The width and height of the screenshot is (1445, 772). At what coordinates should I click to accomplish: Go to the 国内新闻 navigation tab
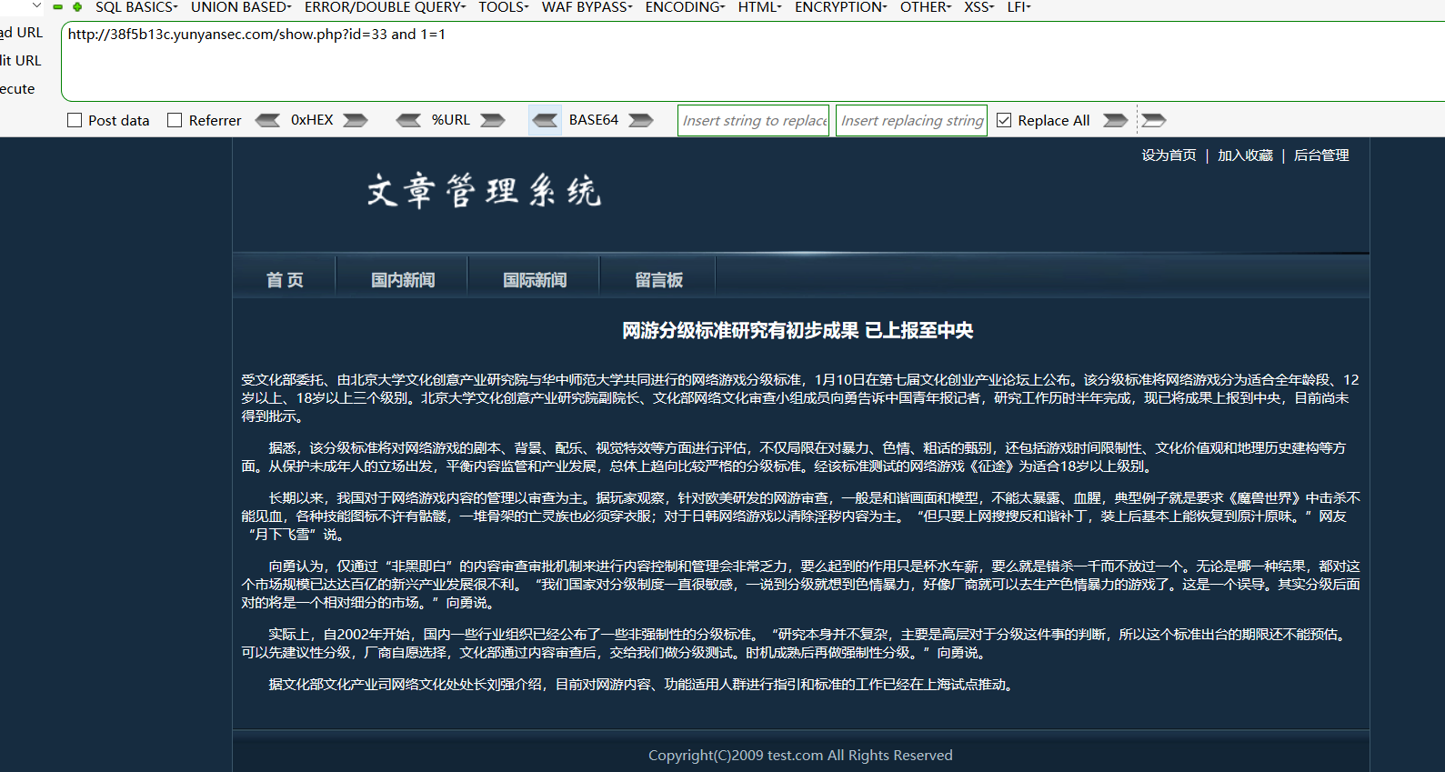click(x=403, y=280)
